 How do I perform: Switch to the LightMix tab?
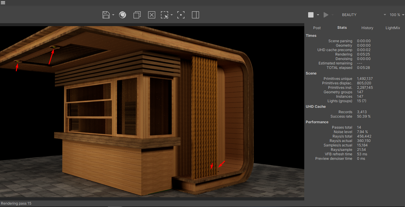point(393,28)
